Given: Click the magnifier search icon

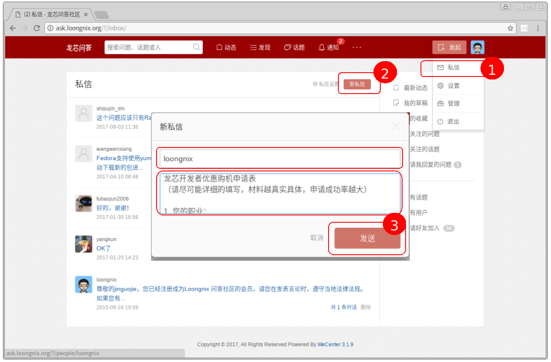Looking at the screenshot, I should [x=197, y=47].
